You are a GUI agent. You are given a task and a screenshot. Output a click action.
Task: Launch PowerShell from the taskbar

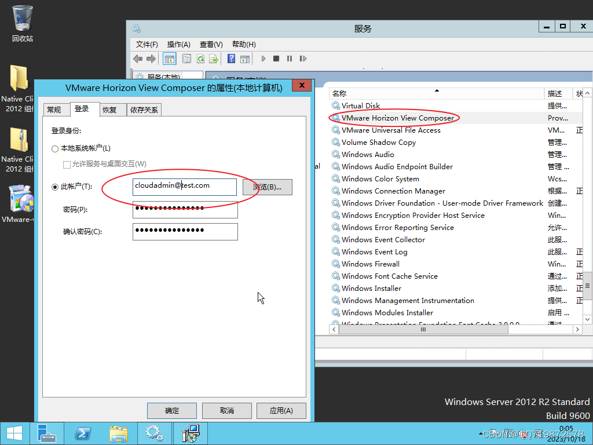tap(82, 433)
